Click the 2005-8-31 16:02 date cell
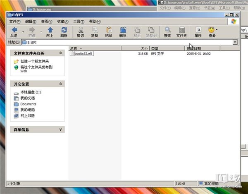Screen dimensions: 248x194 click(x=199, y=54)
